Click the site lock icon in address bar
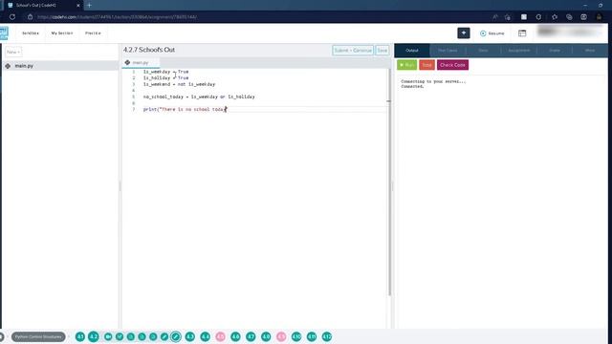Image resolution: width=612 pixels, height=344 pixels. pyautogui.click(x=30, y=17)
